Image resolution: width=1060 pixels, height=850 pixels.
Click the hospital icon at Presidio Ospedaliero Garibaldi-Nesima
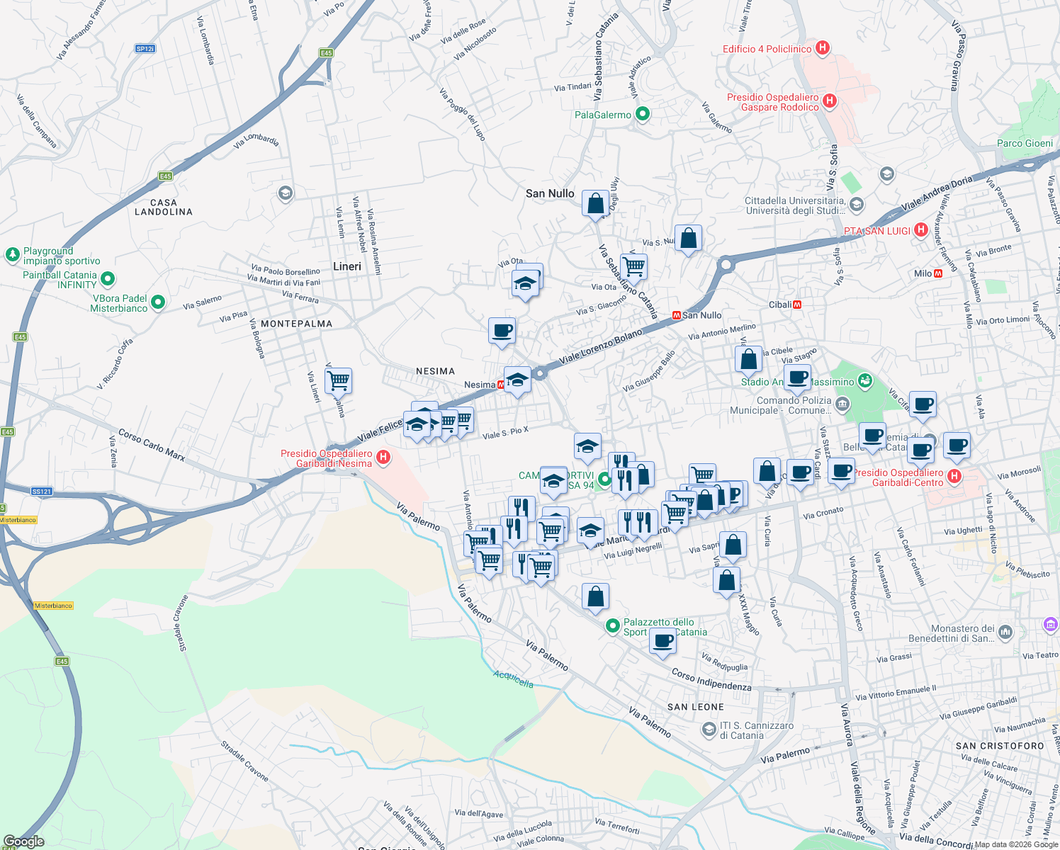[x=383, y=458]
